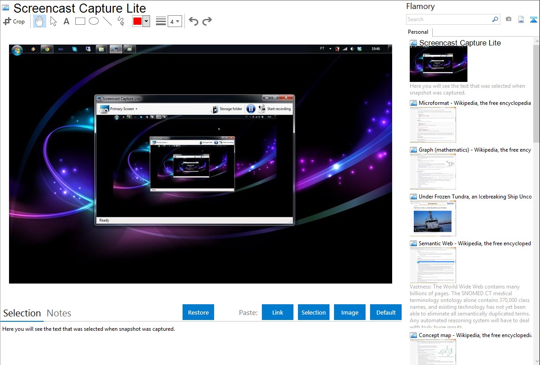540x365 pixels.
Task: Open the Under Frozen Tundra snapshot thumbnail
Action: pos(433,218)
